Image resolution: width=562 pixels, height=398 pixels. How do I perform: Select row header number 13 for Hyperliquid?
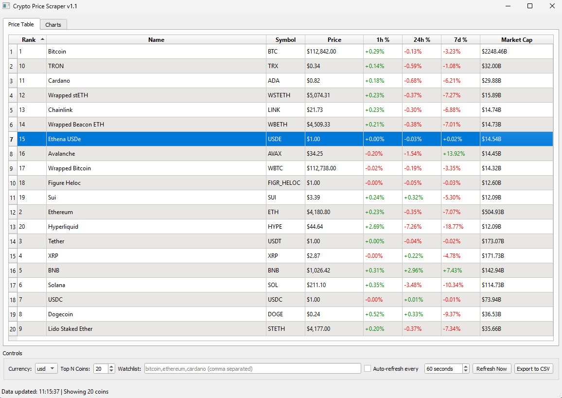(13, 227)
